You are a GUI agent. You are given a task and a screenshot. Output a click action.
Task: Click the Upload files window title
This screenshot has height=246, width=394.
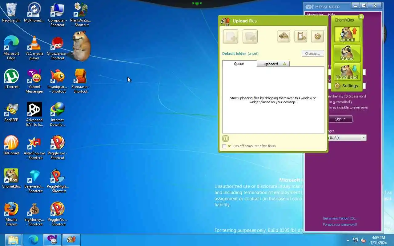244,21
